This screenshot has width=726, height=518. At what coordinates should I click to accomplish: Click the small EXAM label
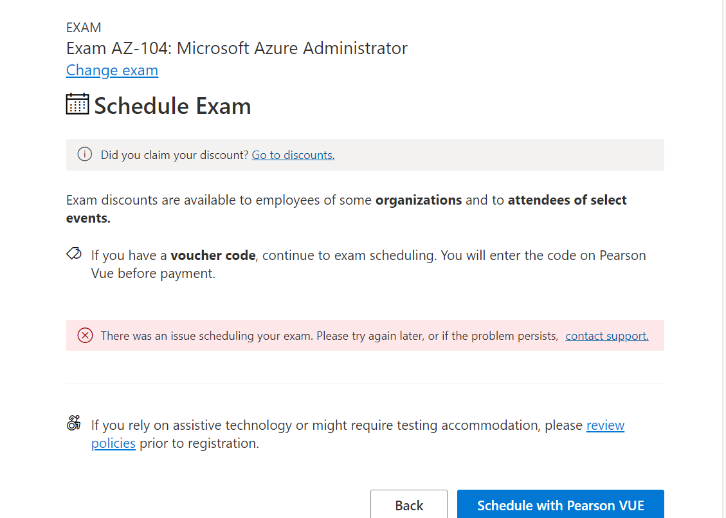(x=84, y=28)
